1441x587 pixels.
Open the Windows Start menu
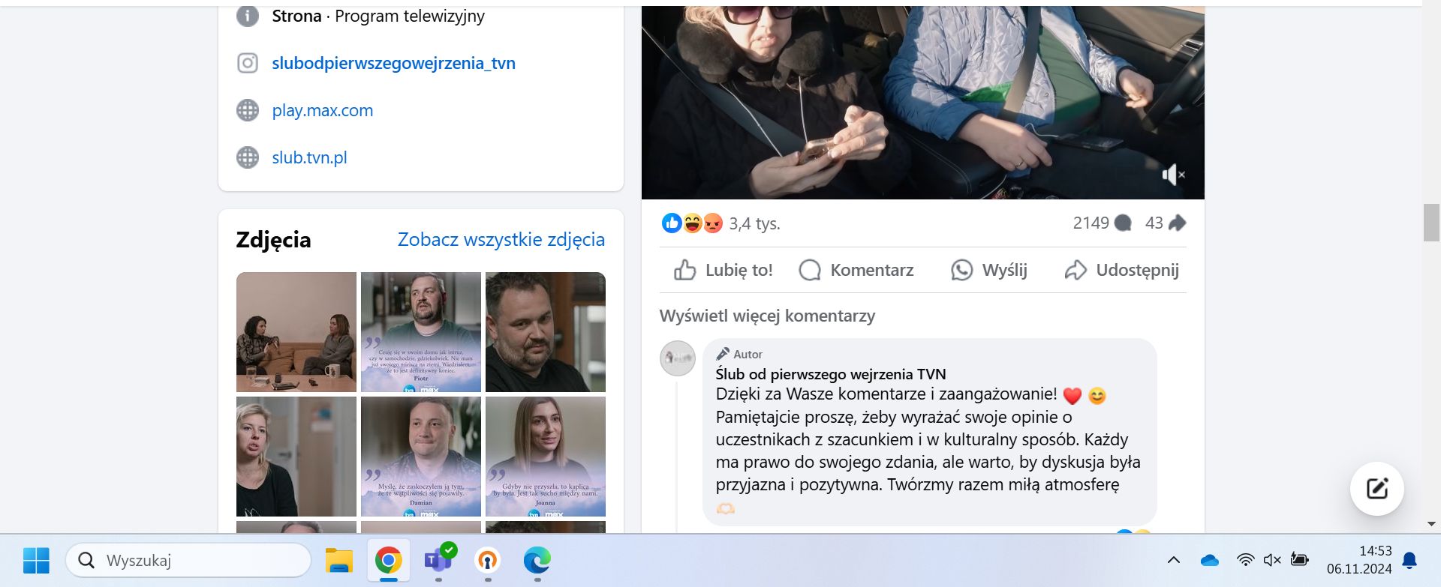tap(36, 560)
